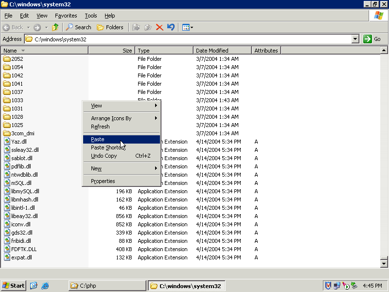Image resolution: width=389 pixels, height=292 pixels.
Task: Select Properties in the context menu
Action: (103, 181)
